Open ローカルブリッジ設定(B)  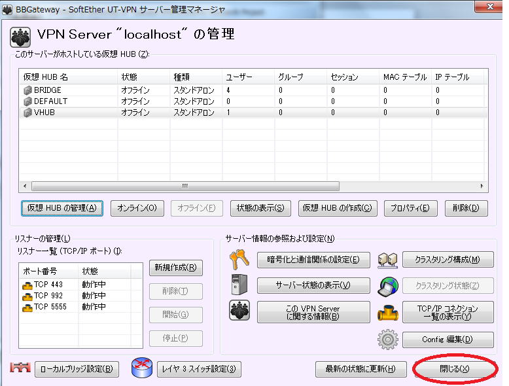77,369
